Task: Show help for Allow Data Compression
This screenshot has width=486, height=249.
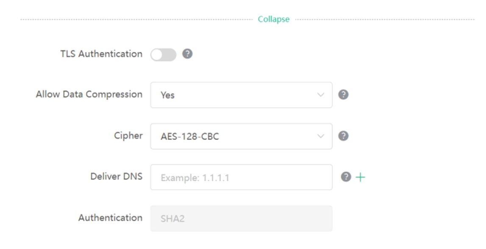Action: click(343, 95)
